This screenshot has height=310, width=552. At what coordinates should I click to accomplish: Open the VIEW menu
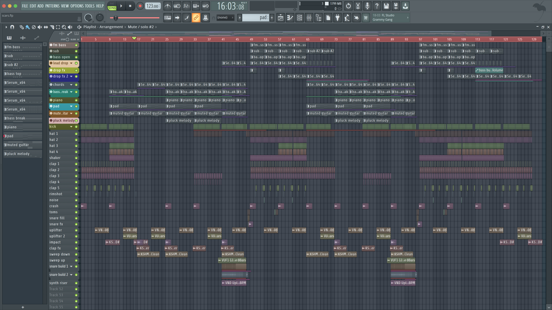point(65,6)
